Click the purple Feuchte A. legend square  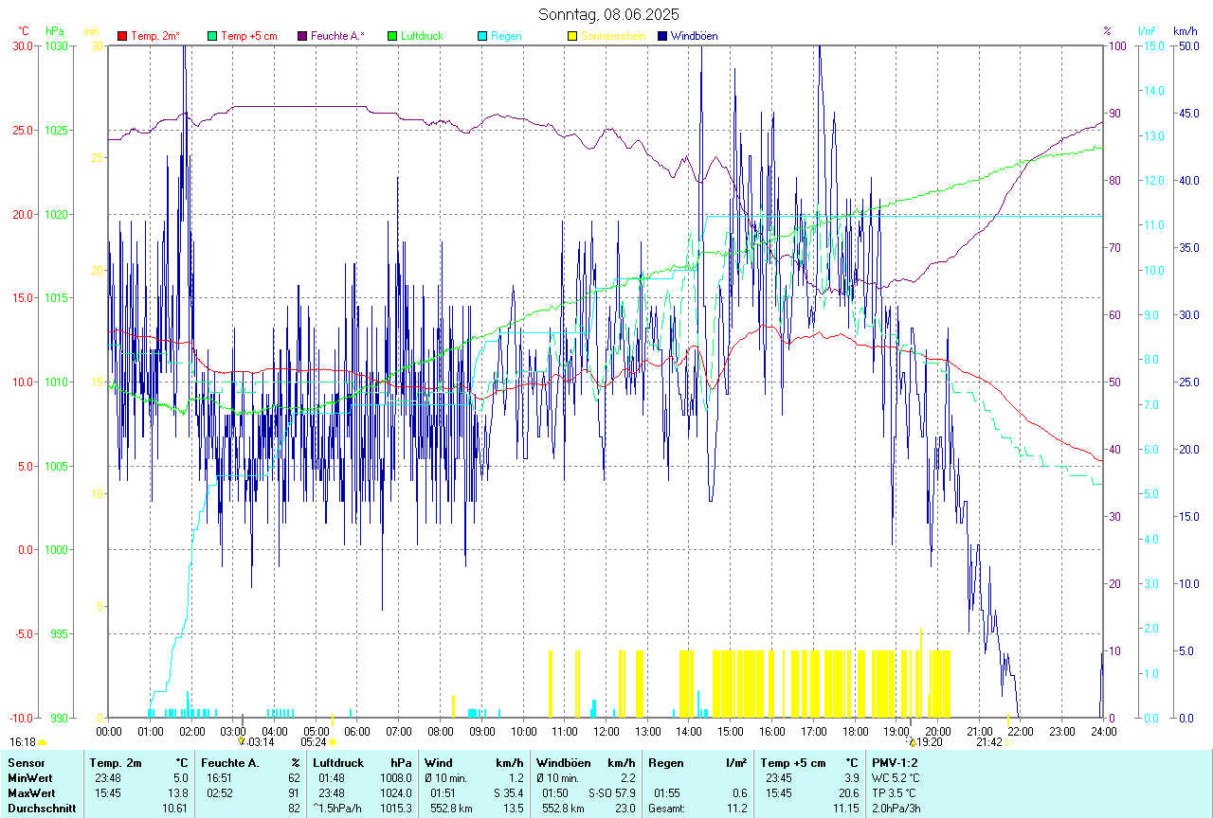pyautogui.click(x=302, y=36)
